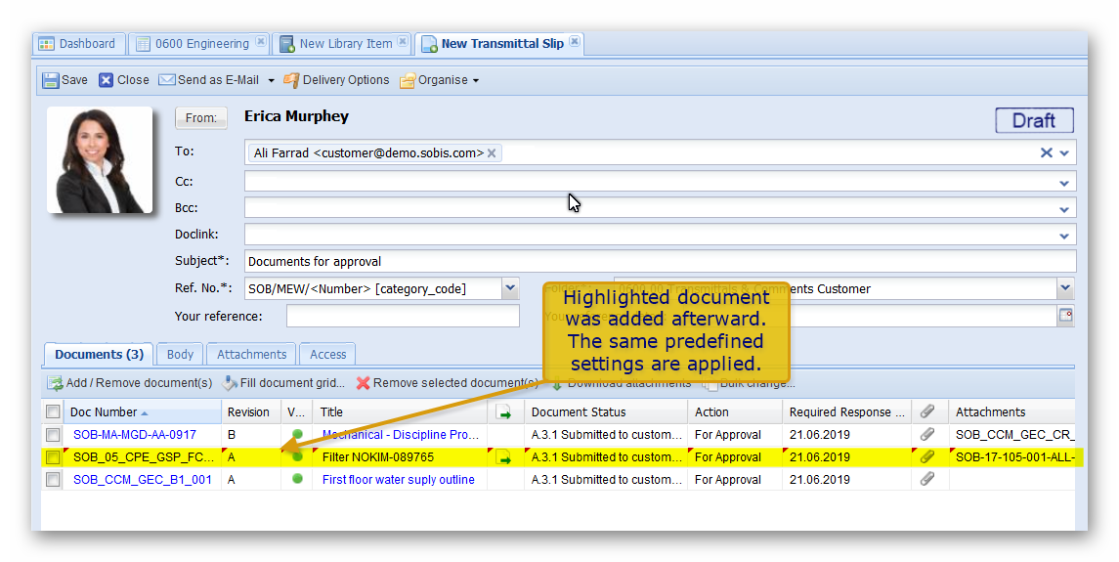Viewport: 1119px width, 562px height.
Task: Click paperclip icon in highlighted SOB_05_CPE row
Action: (x=927, y=457)
